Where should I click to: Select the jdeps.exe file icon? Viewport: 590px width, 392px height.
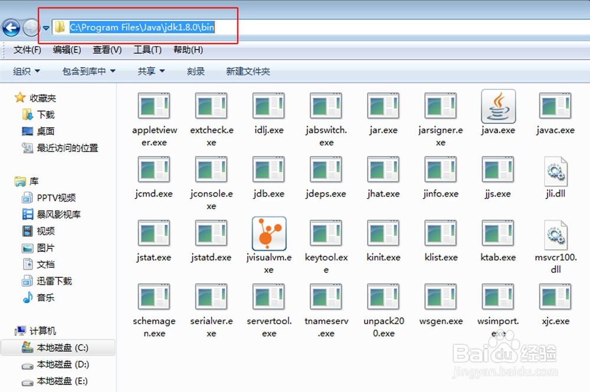tap(326, 169)
